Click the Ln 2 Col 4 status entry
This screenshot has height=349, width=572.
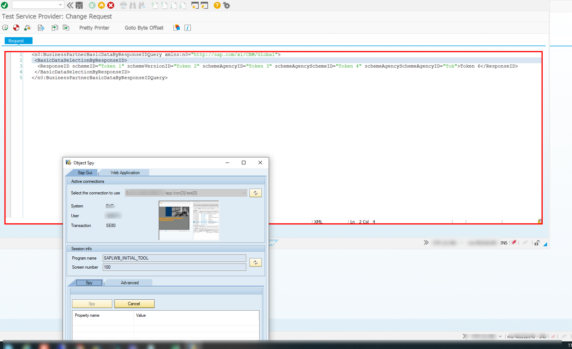tap(363, 222)
